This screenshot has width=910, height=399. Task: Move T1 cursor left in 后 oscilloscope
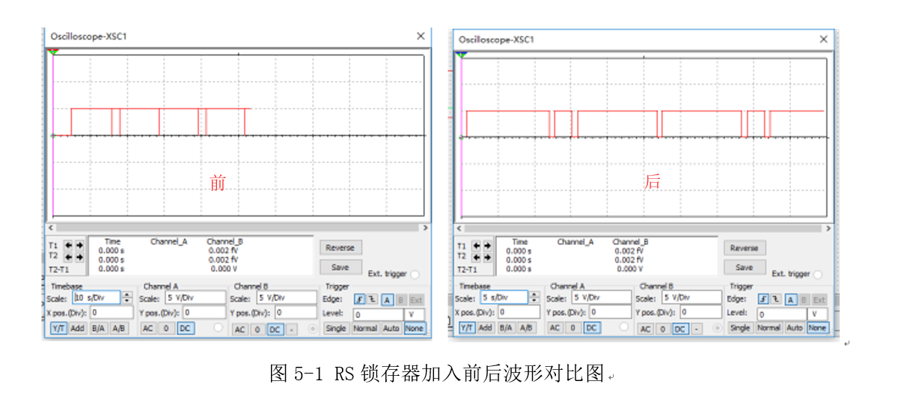[x=477, y=246]
